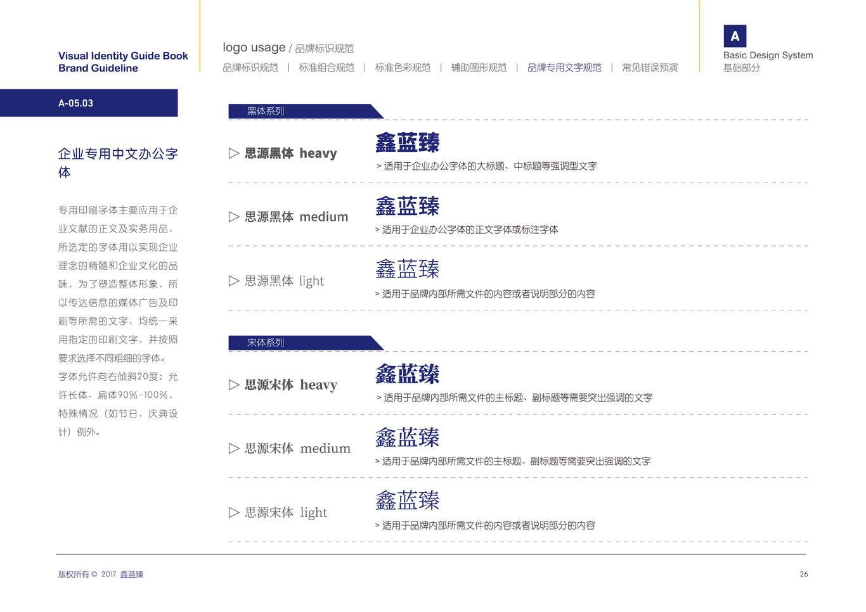Click the left sidebar body paragraph

click(x=118, y=321)
